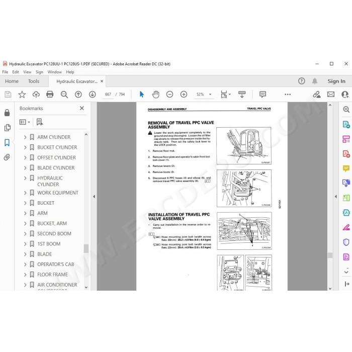Jump to the BUCKET bookmark
352x352 pixels.
(x=46, y=203)
